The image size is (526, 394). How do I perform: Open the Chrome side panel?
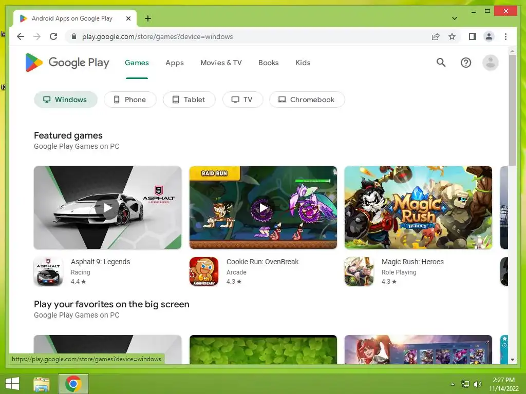(473, 36)
